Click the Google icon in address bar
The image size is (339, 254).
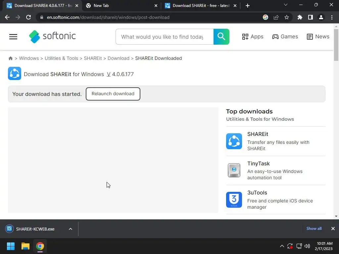[x=266, y=17]
